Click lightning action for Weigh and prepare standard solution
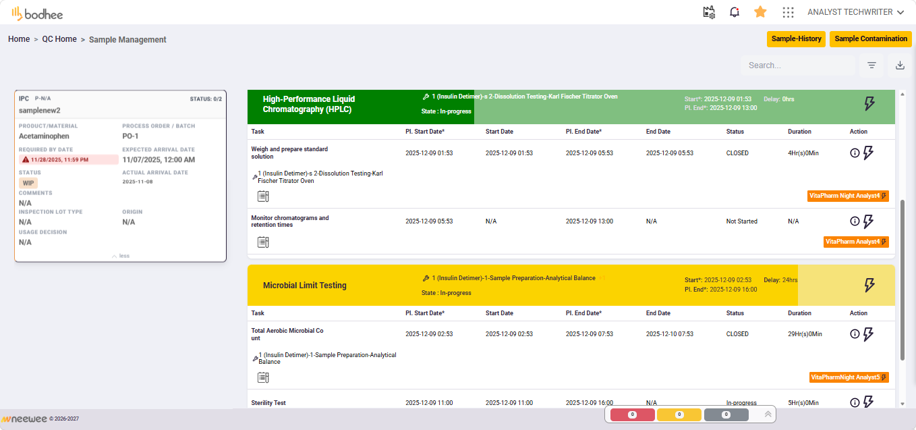Screen dimensions: 916x430 pyautogui.click(x=868, y=153)
